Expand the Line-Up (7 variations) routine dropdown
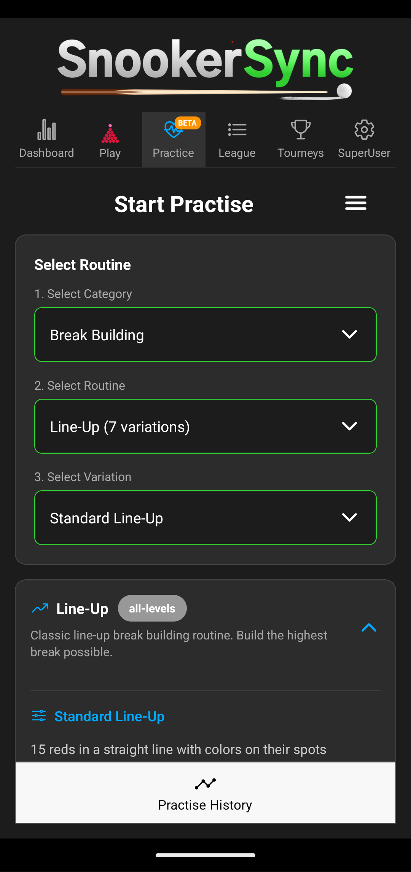 205,426
